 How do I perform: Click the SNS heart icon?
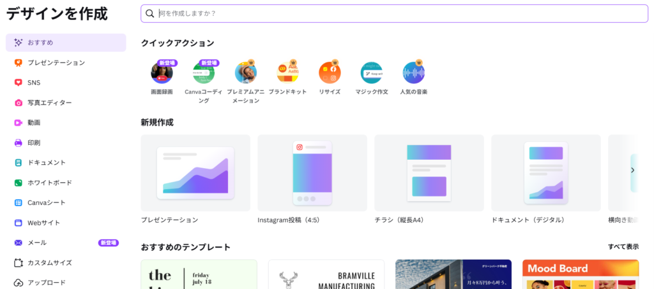tap(18, 83)
